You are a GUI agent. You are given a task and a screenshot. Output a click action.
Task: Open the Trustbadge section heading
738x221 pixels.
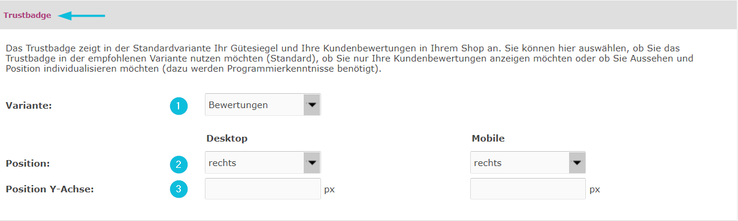(x=28, y=16)
